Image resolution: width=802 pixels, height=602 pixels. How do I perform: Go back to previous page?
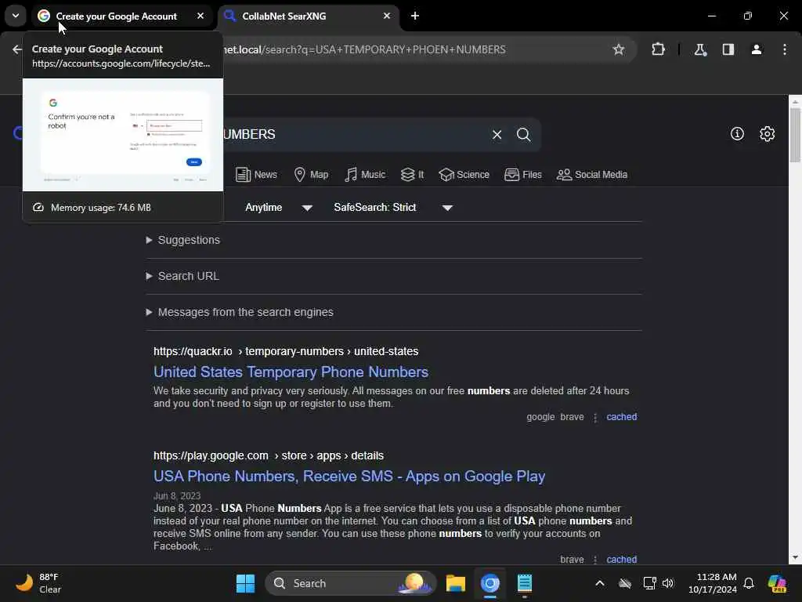tap(17, 49)
